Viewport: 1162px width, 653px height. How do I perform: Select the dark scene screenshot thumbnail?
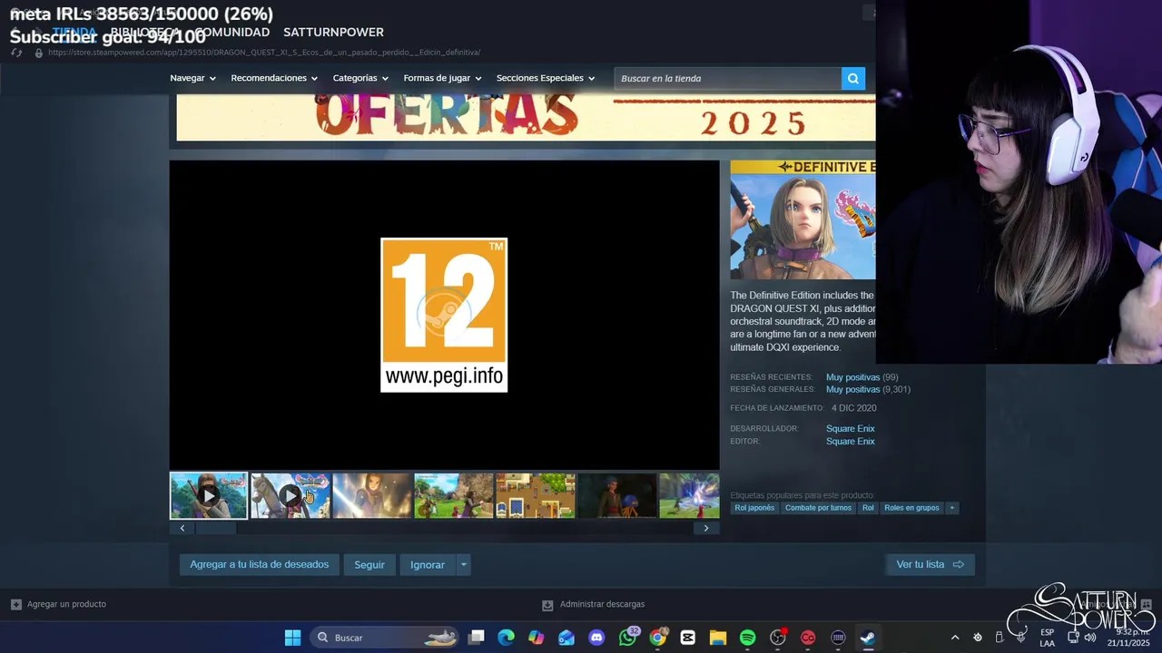point(617,495)
